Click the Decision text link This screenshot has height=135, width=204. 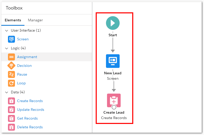click(24, 66)
